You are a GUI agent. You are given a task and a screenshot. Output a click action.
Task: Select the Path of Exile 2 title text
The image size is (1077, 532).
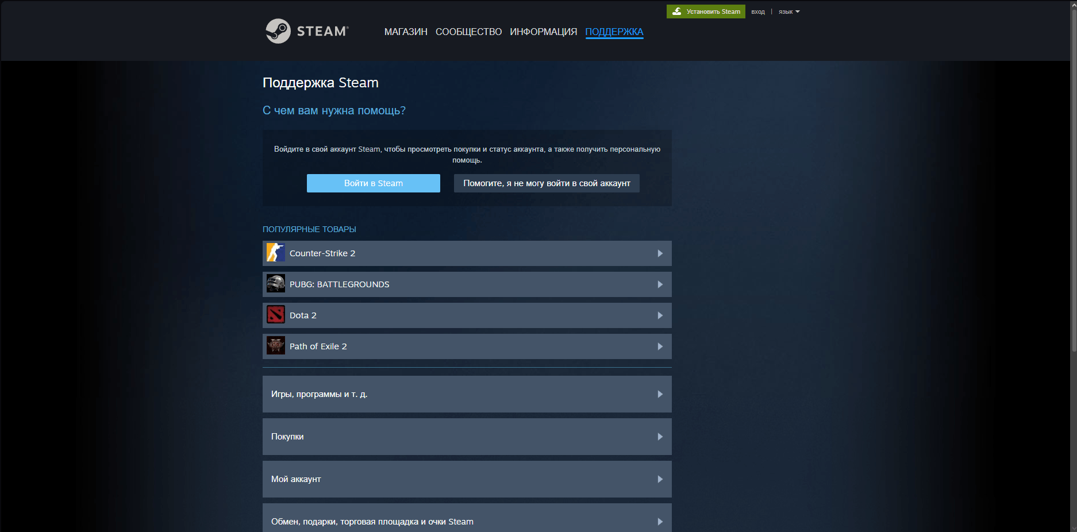tap(318, 346)
